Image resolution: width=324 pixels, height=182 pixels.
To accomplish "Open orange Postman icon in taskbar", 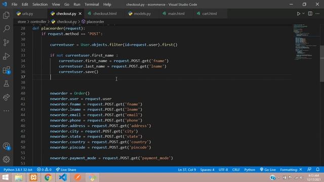I will tap(77, 177).
